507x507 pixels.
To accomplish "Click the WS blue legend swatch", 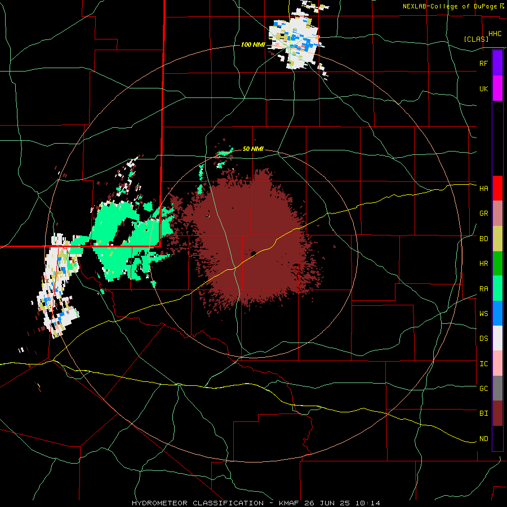I will (497, 313).
